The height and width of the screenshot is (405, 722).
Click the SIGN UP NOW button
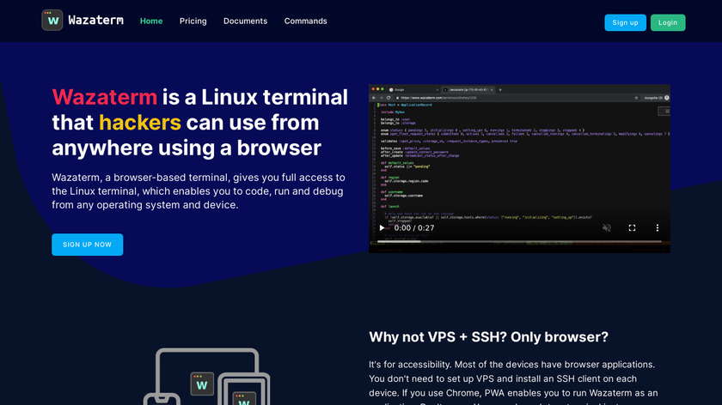(x=88, y=245)
